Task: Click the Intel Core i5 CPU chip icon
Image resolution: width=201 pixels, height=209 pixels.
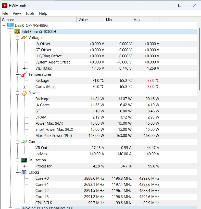Action: point(17,32)
